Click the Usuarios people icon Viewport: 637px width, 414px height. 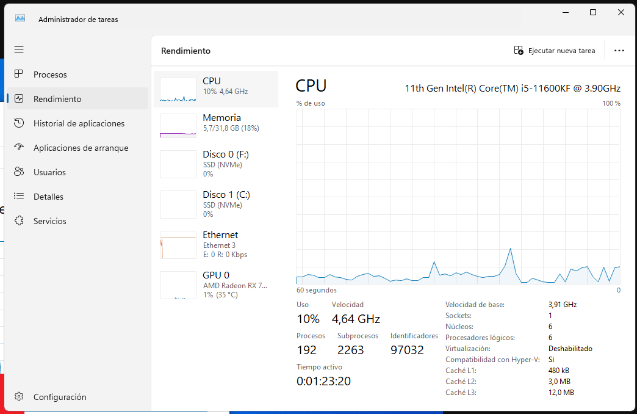pos(19,172)
